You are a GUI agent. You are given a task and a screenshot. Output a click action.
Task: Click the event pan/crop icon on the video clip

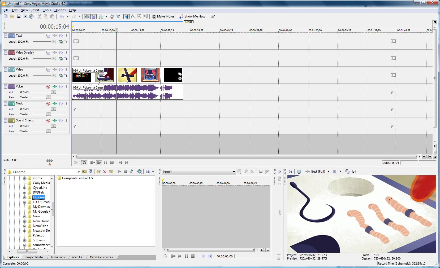[x=180, y=74]
